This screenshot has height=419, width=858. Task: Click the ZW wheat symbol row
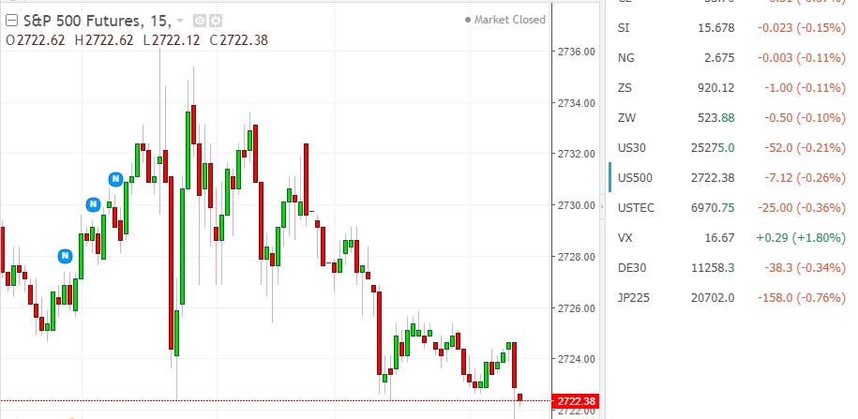coord(731,117)
